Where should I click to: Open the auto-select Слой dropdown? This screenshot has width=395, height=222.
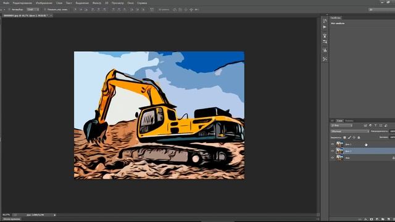[x=33, y=10]
